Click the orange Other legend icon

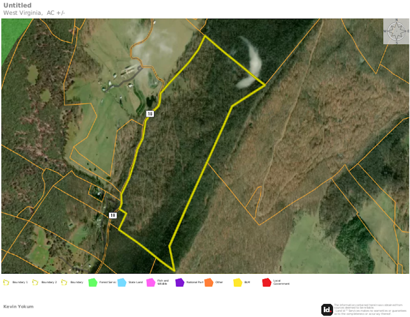(x=208, y=283)
